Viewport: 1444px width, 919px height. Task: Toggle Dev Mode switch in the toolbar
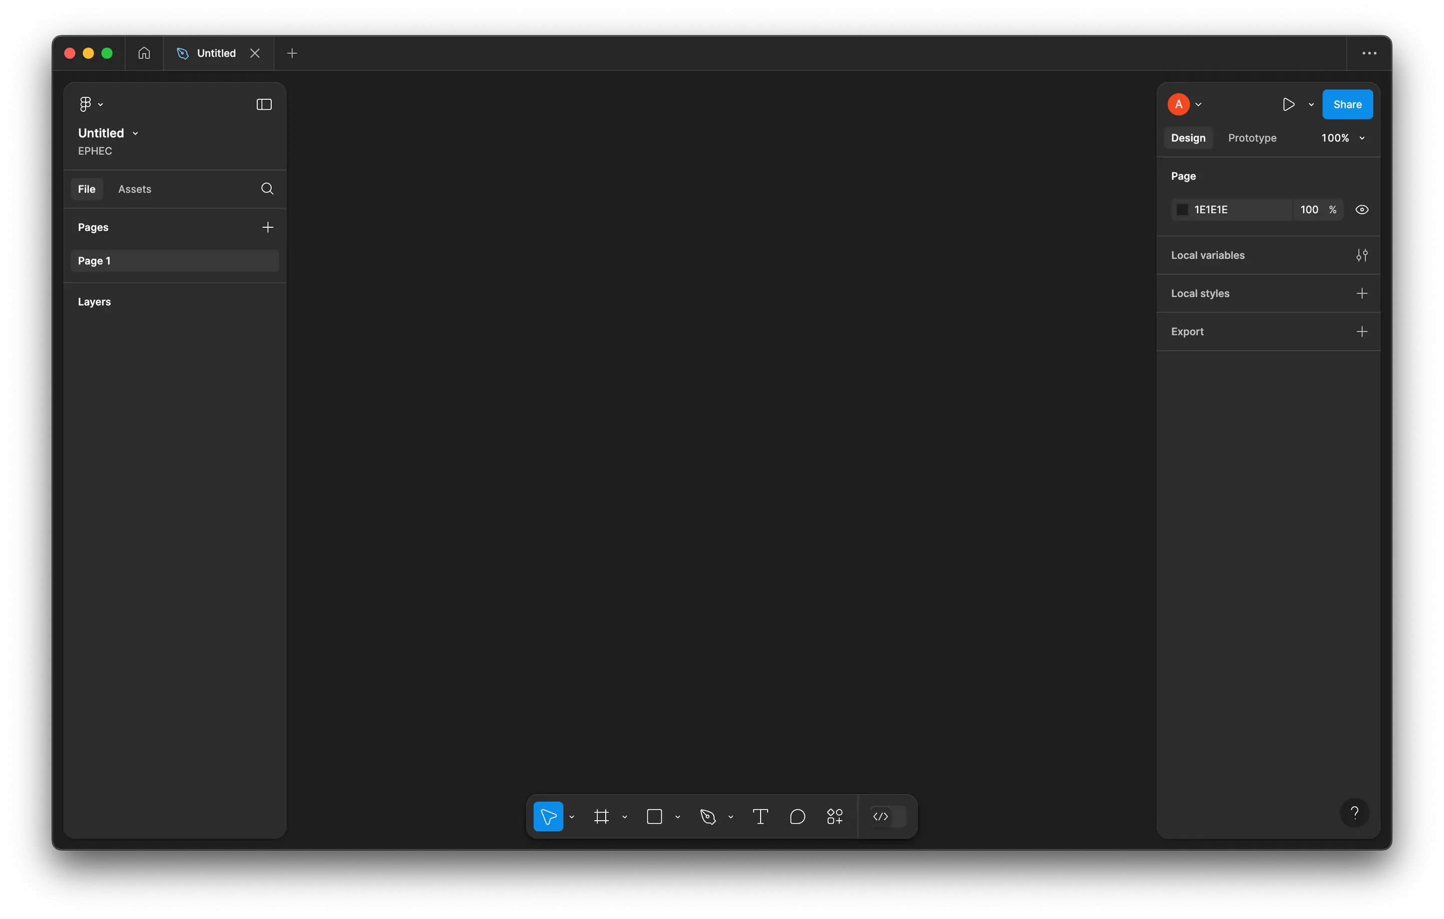point(887,817)
